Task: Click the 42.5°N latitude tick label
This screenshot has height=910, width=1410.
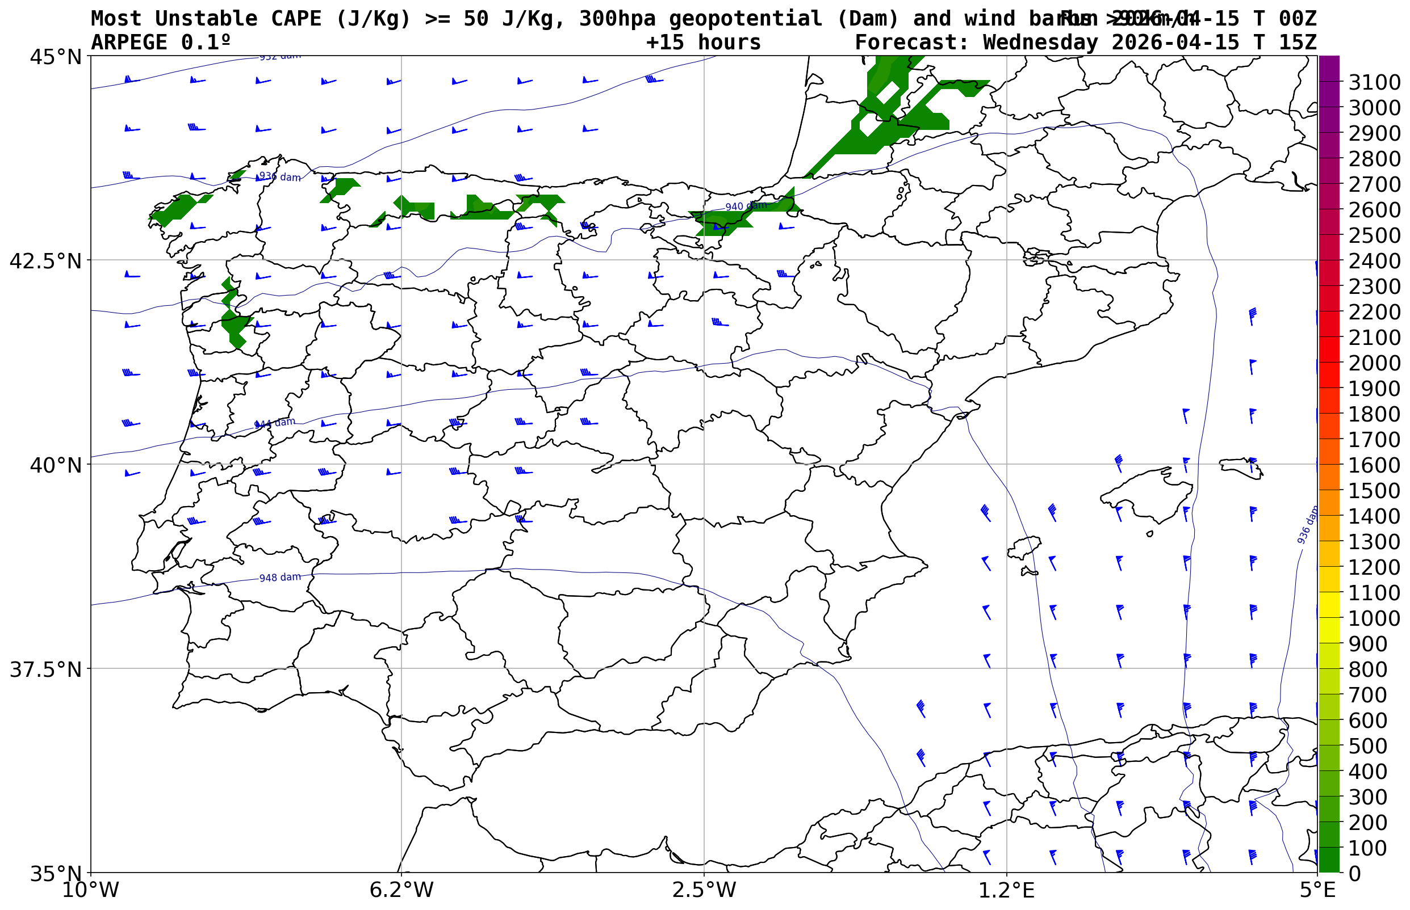Action: 45,260
